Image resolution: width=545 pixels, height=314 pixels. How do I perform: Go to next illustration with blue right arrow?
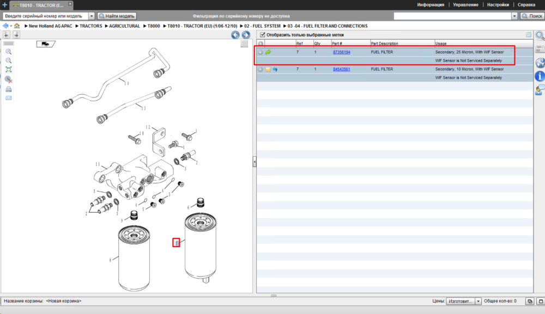pyautogui.click(x=246, y=35)
